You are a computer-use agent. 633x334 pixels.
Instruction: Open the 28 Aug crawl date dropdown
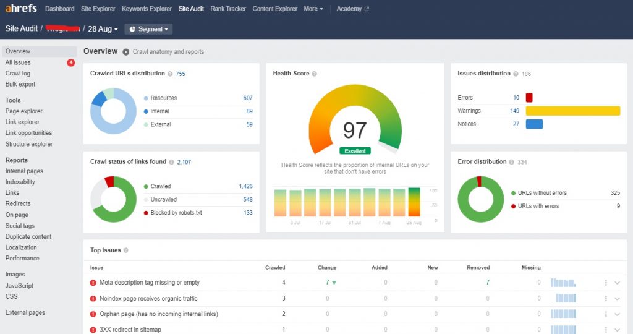103,29
